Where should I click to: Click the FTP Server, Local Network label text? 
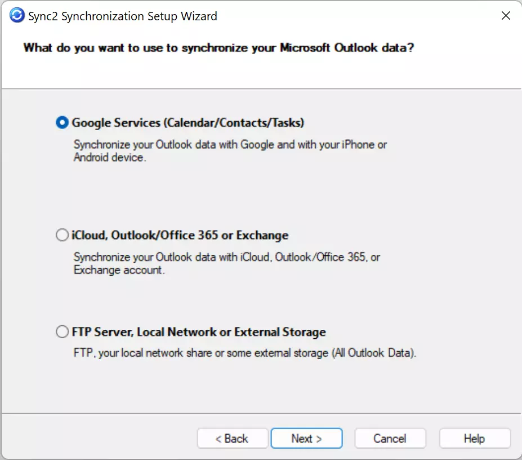(198, 332)
